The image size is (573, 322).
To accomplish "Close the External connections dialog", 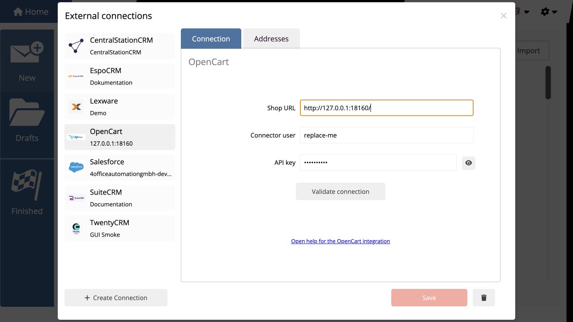I will coord(504,16).
